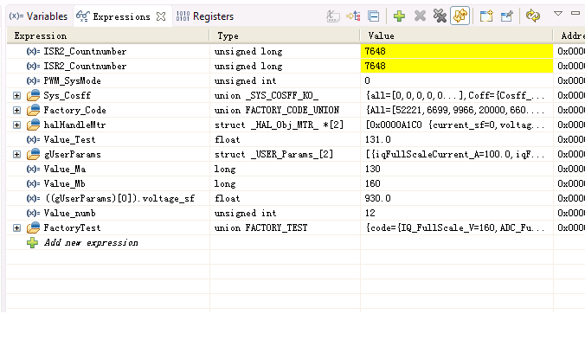The image size is (585, 346).
Task: Click the union FACTORY_TEST type cell
Action: tap(285, 227)
